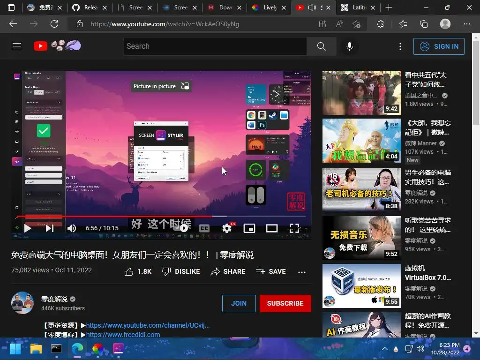This screenshot has height=360, width=480.
Task: Enable miniplayer mode
Action: pyautogui.click(x=249, y=228)
